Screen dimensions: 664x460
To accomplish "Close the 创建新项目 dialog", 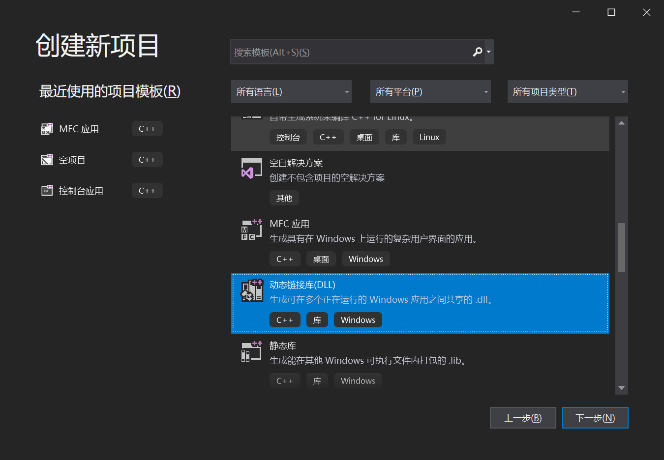I will (x=647, y=12).
